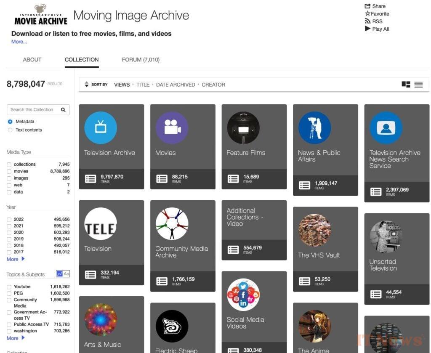The height and width of the screenshot is (353, 431).
Task: Open the RSS feed icon
Action: point(367,21)
